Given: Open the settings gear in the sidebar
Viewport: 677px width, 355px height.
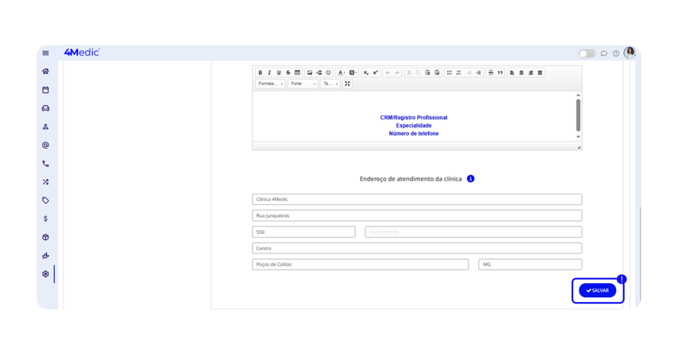Looking at the screenshot, I should 46,274.
